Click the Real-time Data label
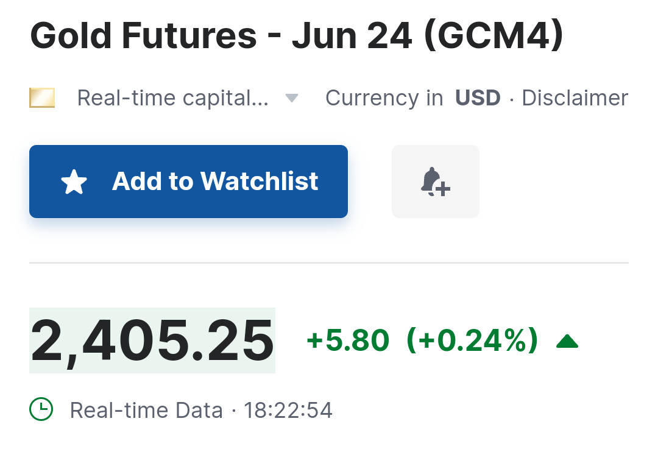This screenshot has width=658, height=466. coord(146,410)
